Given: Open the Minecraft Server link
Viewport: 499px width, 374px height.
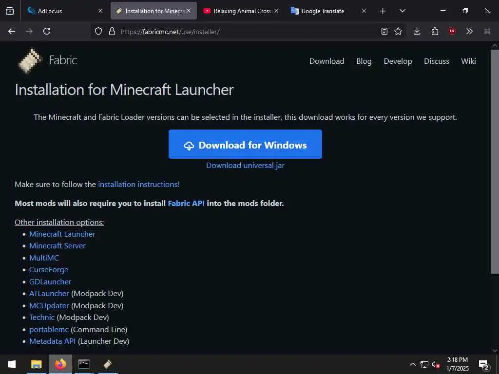Looking at the screenshot, I should tap(58, 246).
